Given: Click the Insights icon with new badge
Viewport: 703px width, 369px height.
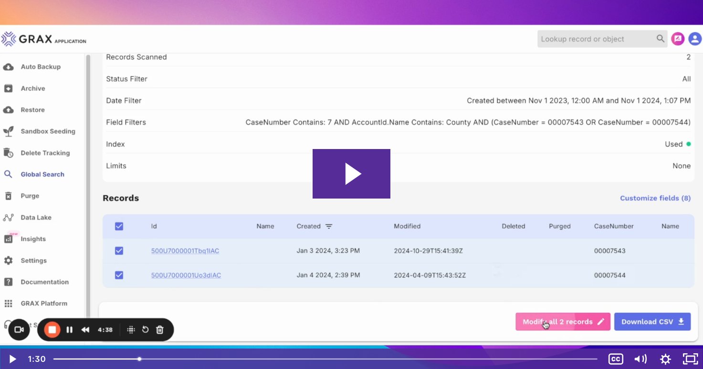Looking at the screenshot, I should click(10, 239).
